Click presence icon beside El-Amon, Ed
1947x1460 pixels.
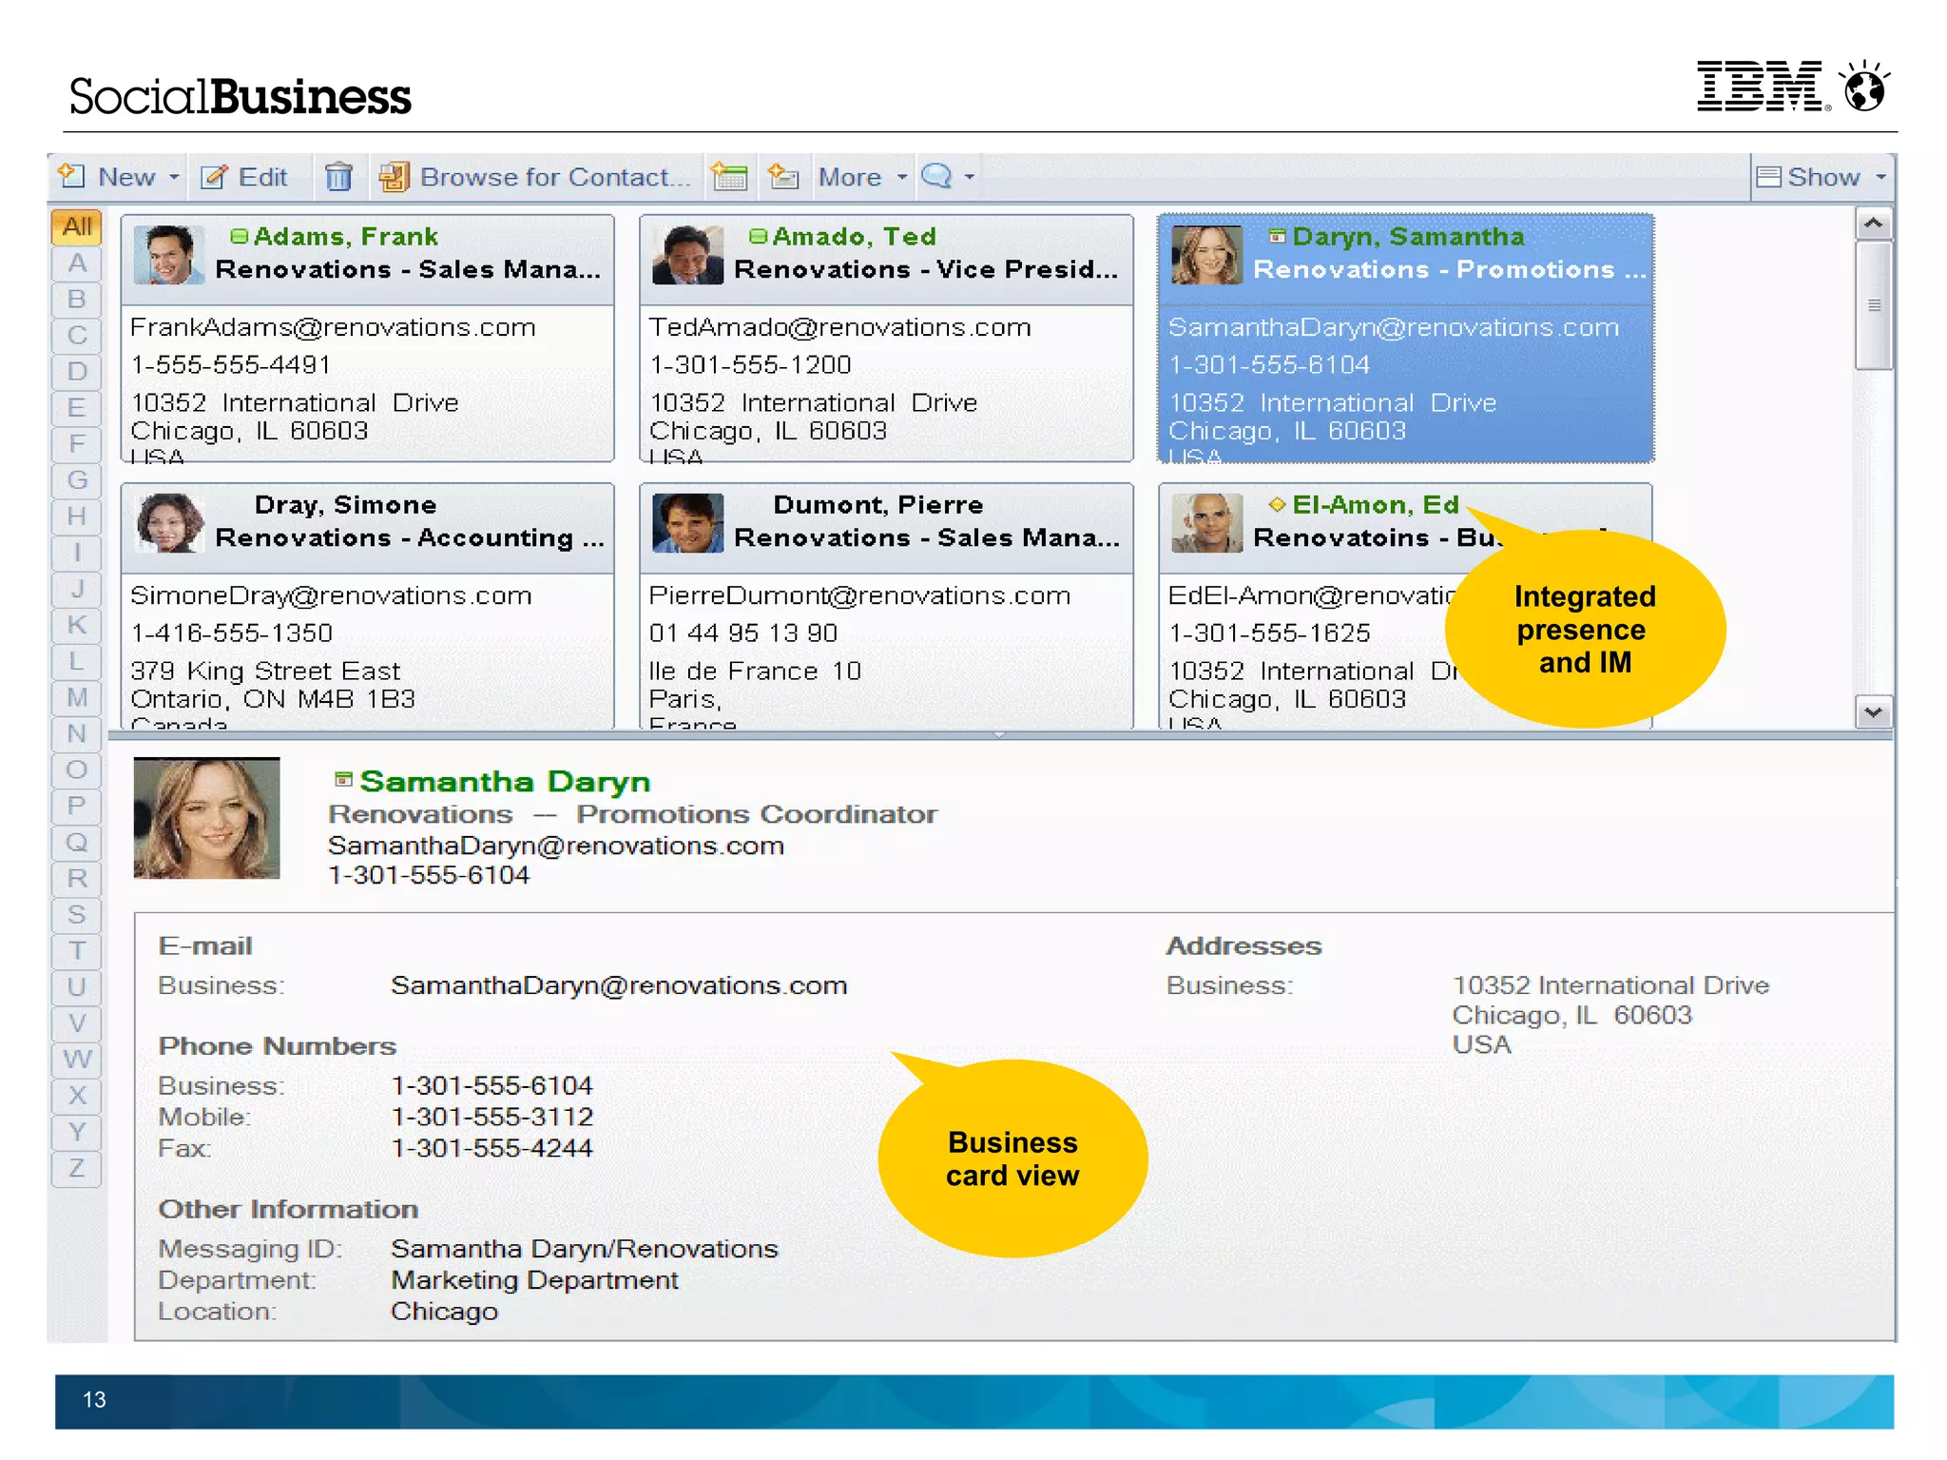coord(1278,504)
